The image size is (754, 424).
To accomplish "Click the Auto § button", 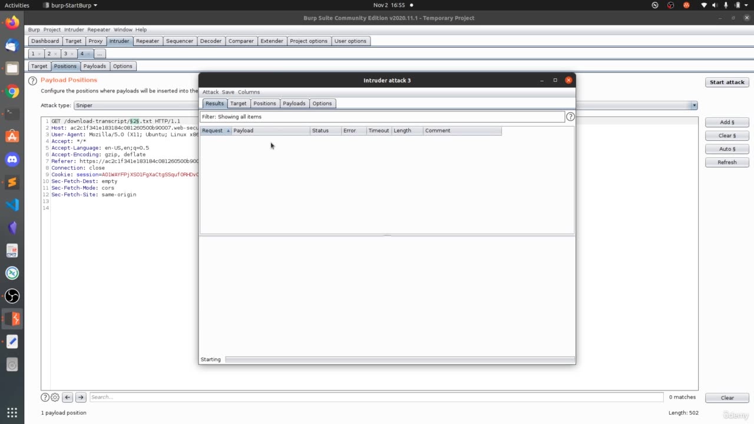I will click(727, 149).
